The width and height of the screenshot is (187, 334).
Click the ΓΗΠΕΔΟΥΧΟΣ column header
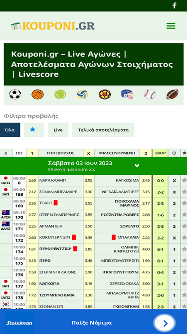61,153
